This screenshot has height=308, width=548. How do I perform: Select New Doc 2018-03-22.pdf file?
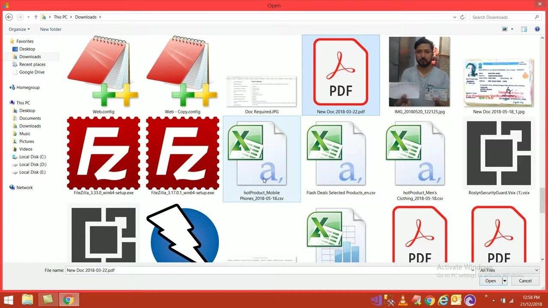pos(341,75)
